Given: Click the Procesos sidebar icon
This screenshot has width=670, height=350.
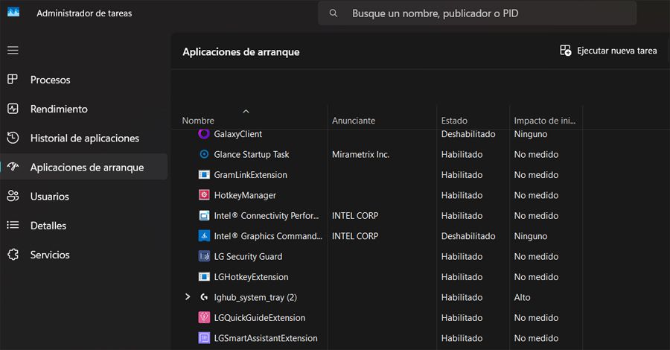Looking at the screenshot, I should point(13,79).
